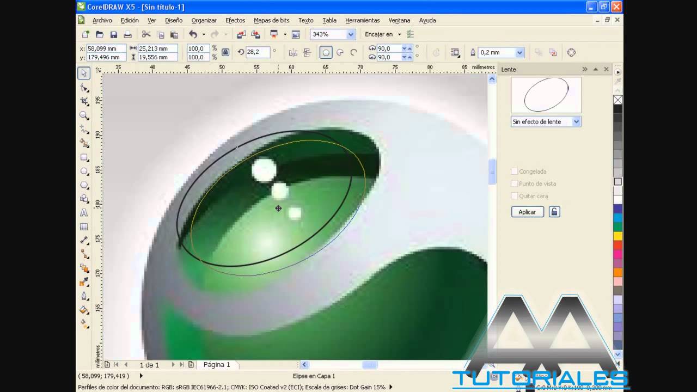This screenshot has height=392, width=697.
Task: Open the Herramientas menu
Action: coord(362,20)
